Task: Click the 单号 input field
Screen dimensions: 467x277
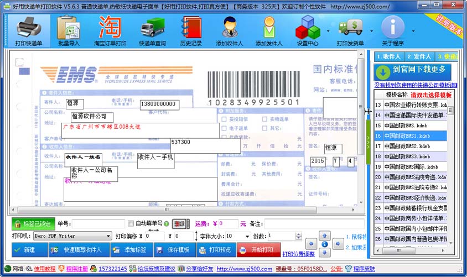Action: [98, 224]
